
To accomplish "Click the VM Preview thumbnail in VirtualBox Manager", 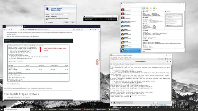I will click(x=174, y=20).
